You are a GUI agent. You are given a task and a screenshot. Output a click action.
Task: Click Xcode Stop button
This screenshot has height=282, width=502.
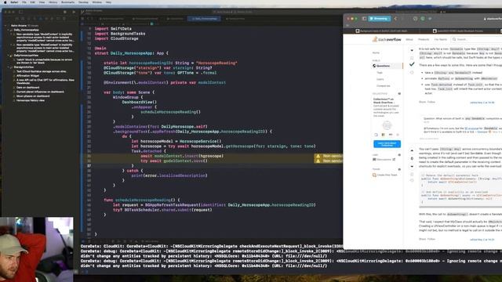tap(65, 12)
